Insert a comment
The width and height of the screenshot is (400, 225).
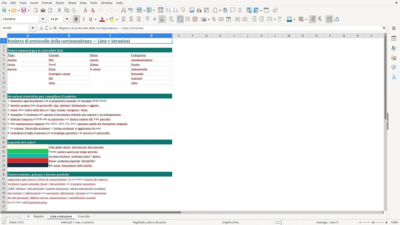233,10
